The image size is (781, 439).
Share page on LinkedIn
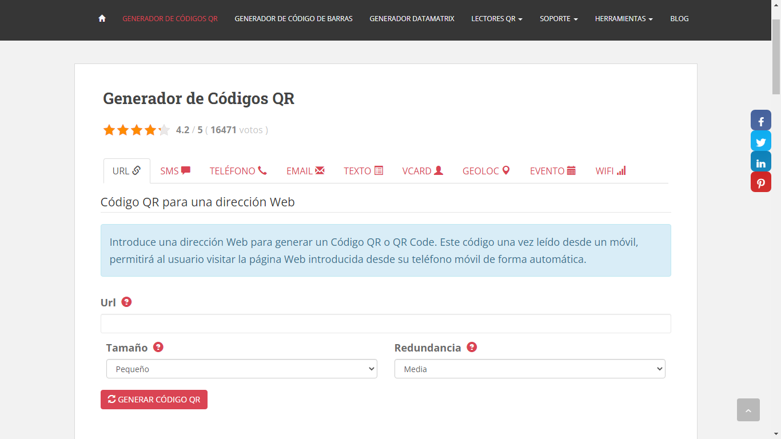click(x=760, y=162)
